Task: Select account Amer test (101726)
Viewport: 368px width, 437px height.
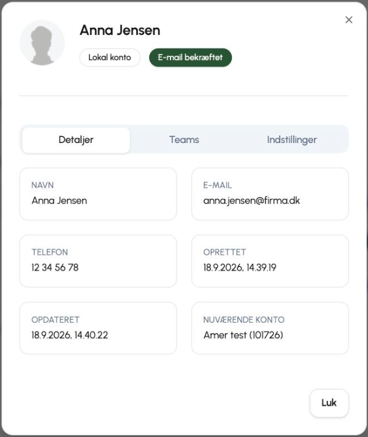Action: tap(243, 335)
